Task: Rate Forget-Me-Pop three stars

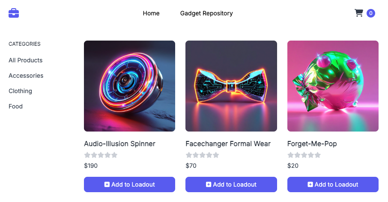Action: (304, 155)
